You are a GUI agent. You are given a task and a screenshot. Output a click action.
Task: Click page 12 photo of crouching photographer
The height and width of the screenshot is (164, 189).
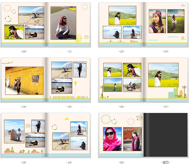click(112, 32)
